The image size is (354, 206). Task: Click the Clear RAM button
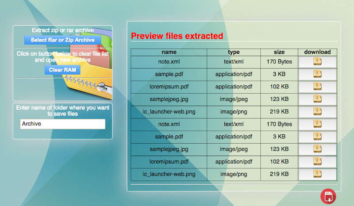point(62,70)
